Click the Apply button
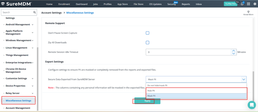The height and width of the screenshot is (112, 258). tap(147, 101)
